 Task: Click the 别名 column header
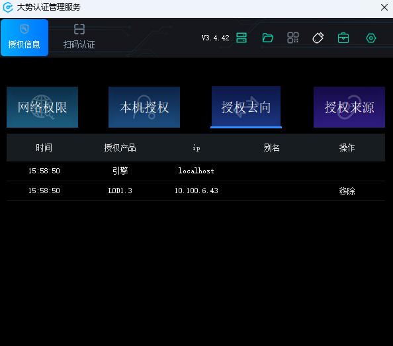[271, 148]
